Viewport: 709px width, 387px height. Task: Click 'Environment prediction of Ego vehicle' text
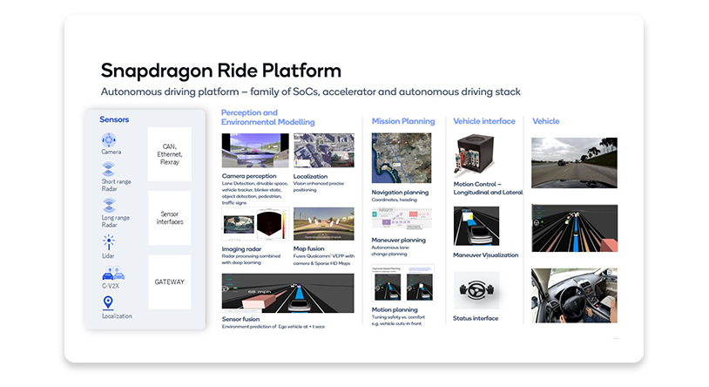(x=273, y=326)
